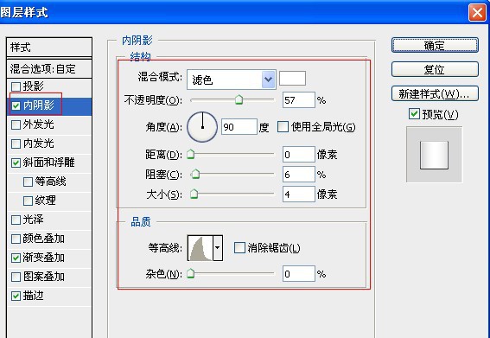The width and height of the screenshot is (490, 338).
Task: Open the 外发光 settings row
Action: [x=49, y=124]
